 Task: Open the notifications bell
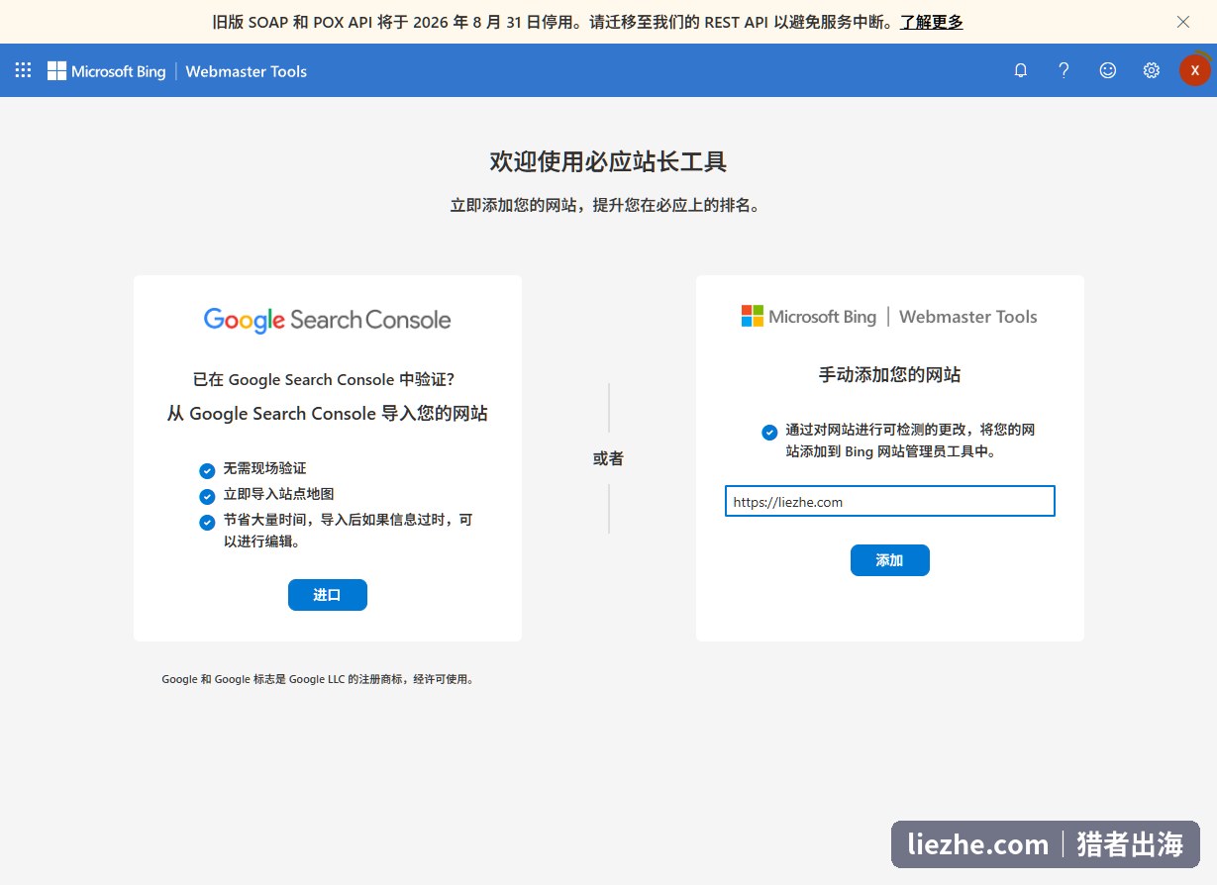click(x=1021, y=70)
